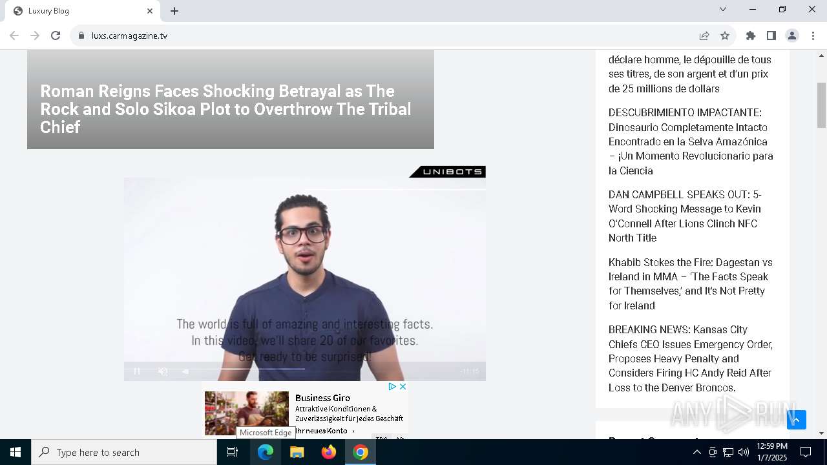Viewport: 827px width, 465px height.
Task: Toggle the browser side panel
Action: tap(771, 36)
